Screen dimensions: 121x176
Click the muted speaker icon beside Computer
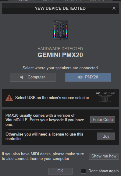point(22,77)
